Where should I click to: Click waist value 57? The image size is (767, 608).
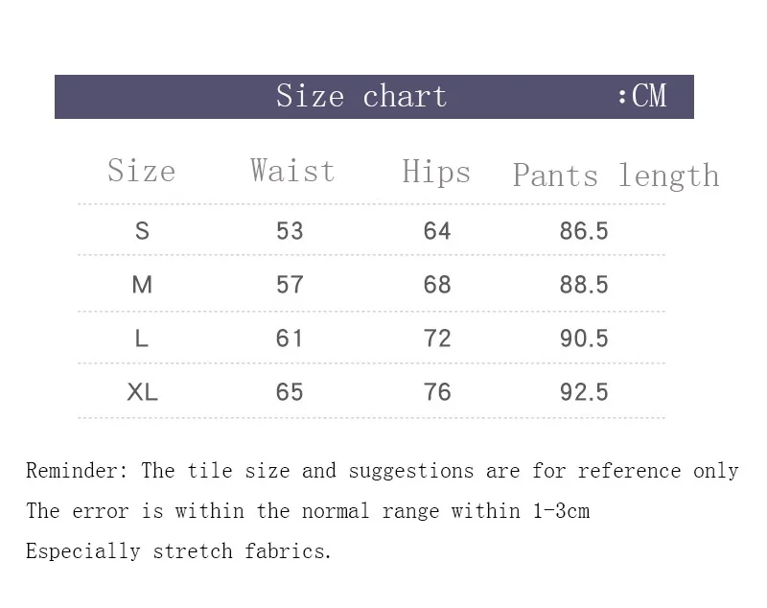point(290,285)
